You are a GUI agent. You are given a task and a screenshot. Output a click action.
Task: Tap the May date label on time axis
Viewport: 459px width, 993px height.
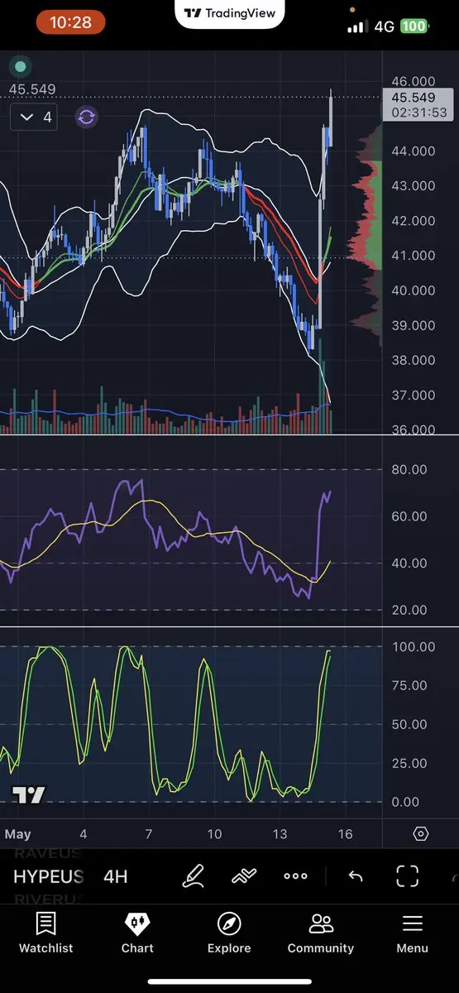pyautogui.click(x=17, y=833)
